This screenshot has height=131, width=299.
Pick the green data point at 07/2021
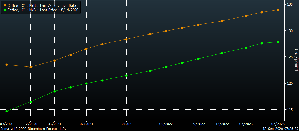point(87,83)
